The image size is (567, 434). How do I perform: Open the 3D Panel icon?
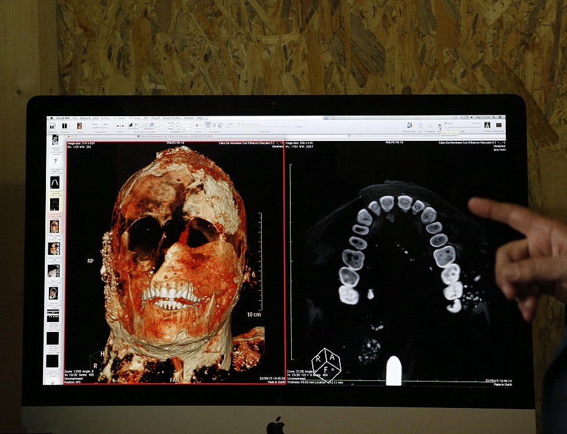tap(487, 125)
